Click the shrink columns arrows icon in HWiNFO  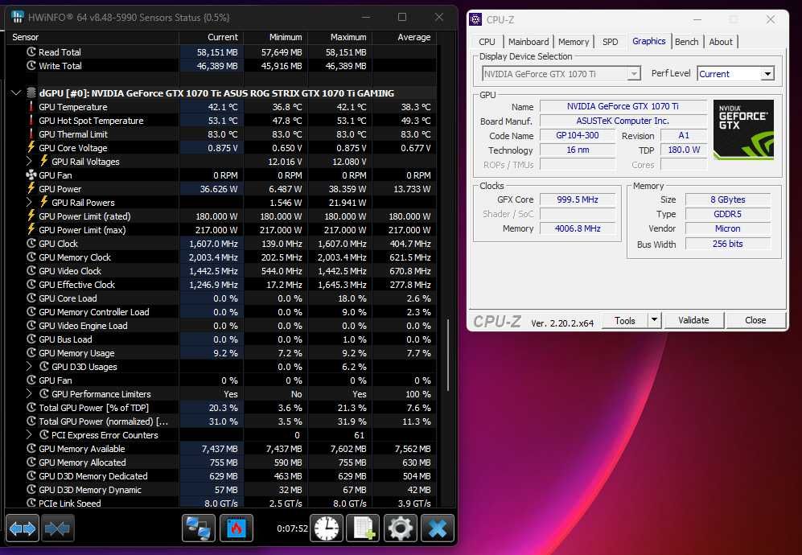57,528
